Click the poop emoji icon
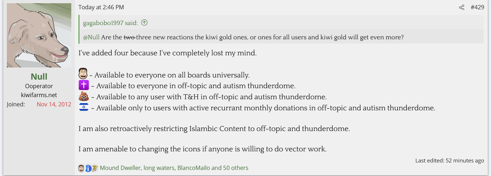Viewport: 491px width, 176px height. (84, 96)
